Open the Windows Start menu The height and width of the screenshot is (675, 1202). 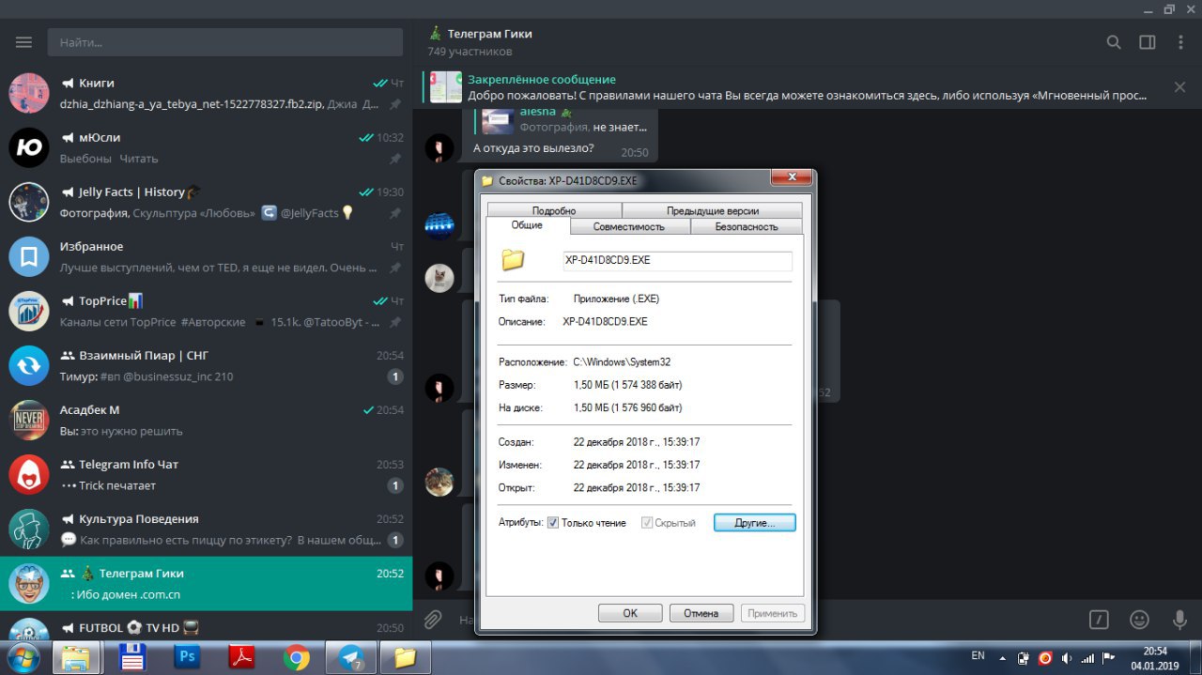[x=23, y=657]
